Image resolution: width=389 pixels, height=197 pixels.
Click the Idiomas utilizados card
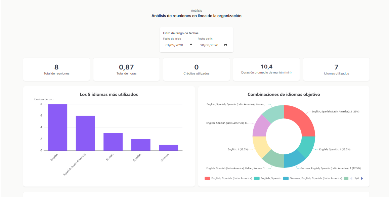[336, 69]
